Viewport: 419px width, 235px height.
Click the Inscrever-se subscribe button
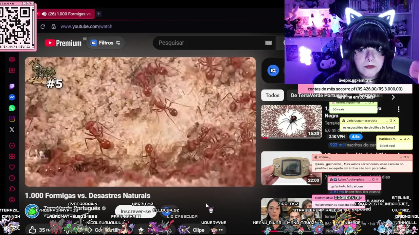pyautogui.click(x=136, y=211)
